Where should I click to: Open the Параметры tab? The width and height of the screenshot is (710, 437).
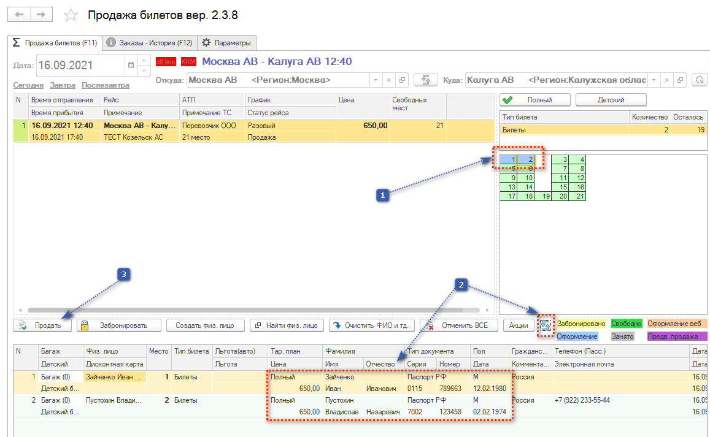coord(226,43)
